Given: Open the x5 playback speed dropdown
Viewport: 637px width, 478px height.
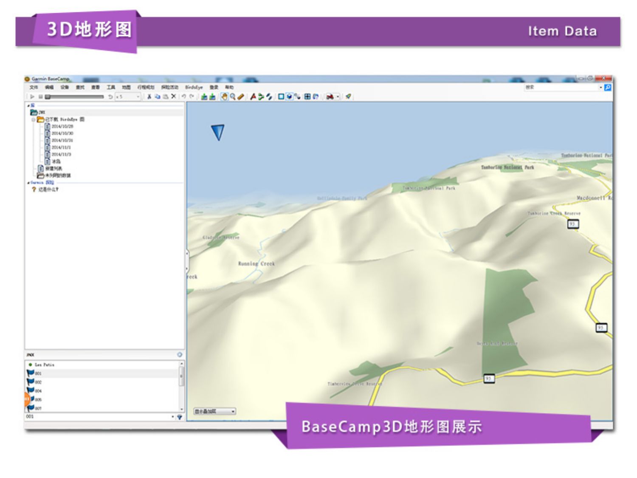Looking at the screenshot, I should coord(128,97).
